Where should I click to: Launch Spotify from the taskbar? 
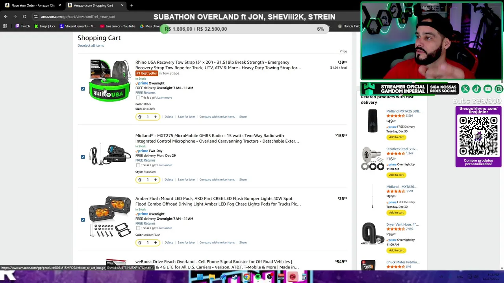(x=258, y=277)
